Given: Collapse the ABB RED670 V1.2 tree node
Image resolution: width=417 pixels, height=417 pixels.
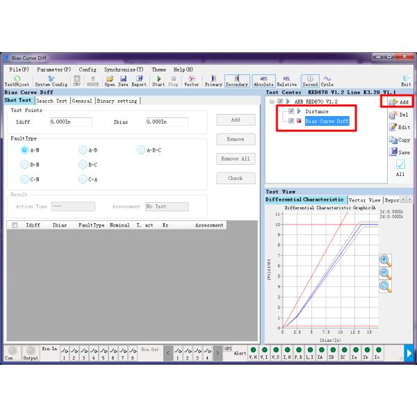Looking at the screenshot, I should [272, 101].
